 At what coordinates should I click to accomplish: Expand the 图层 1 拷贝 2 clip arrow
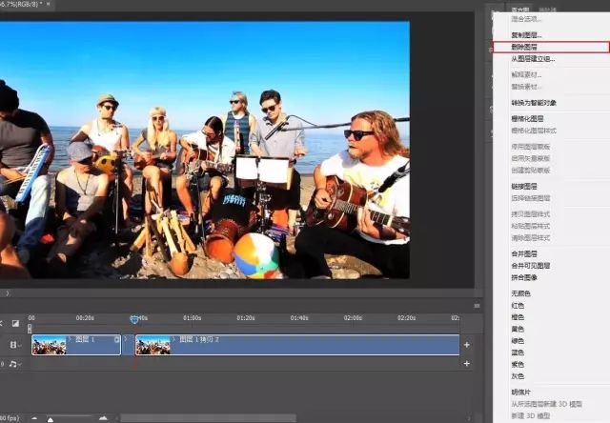click(173, 339)
